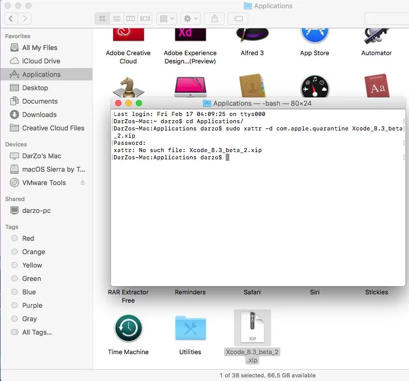
Task: Open the Action gear menu
Action: pyautogui.click(x=191, y=19)
